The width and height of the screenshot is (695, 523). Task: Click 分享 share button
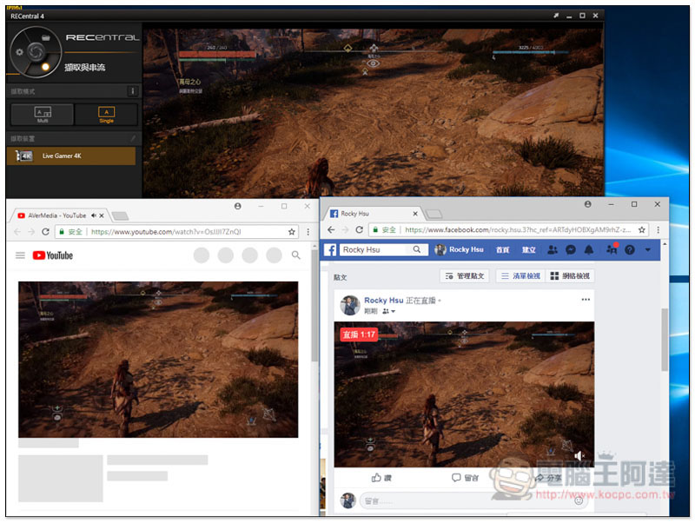click(x=548, y=478)
